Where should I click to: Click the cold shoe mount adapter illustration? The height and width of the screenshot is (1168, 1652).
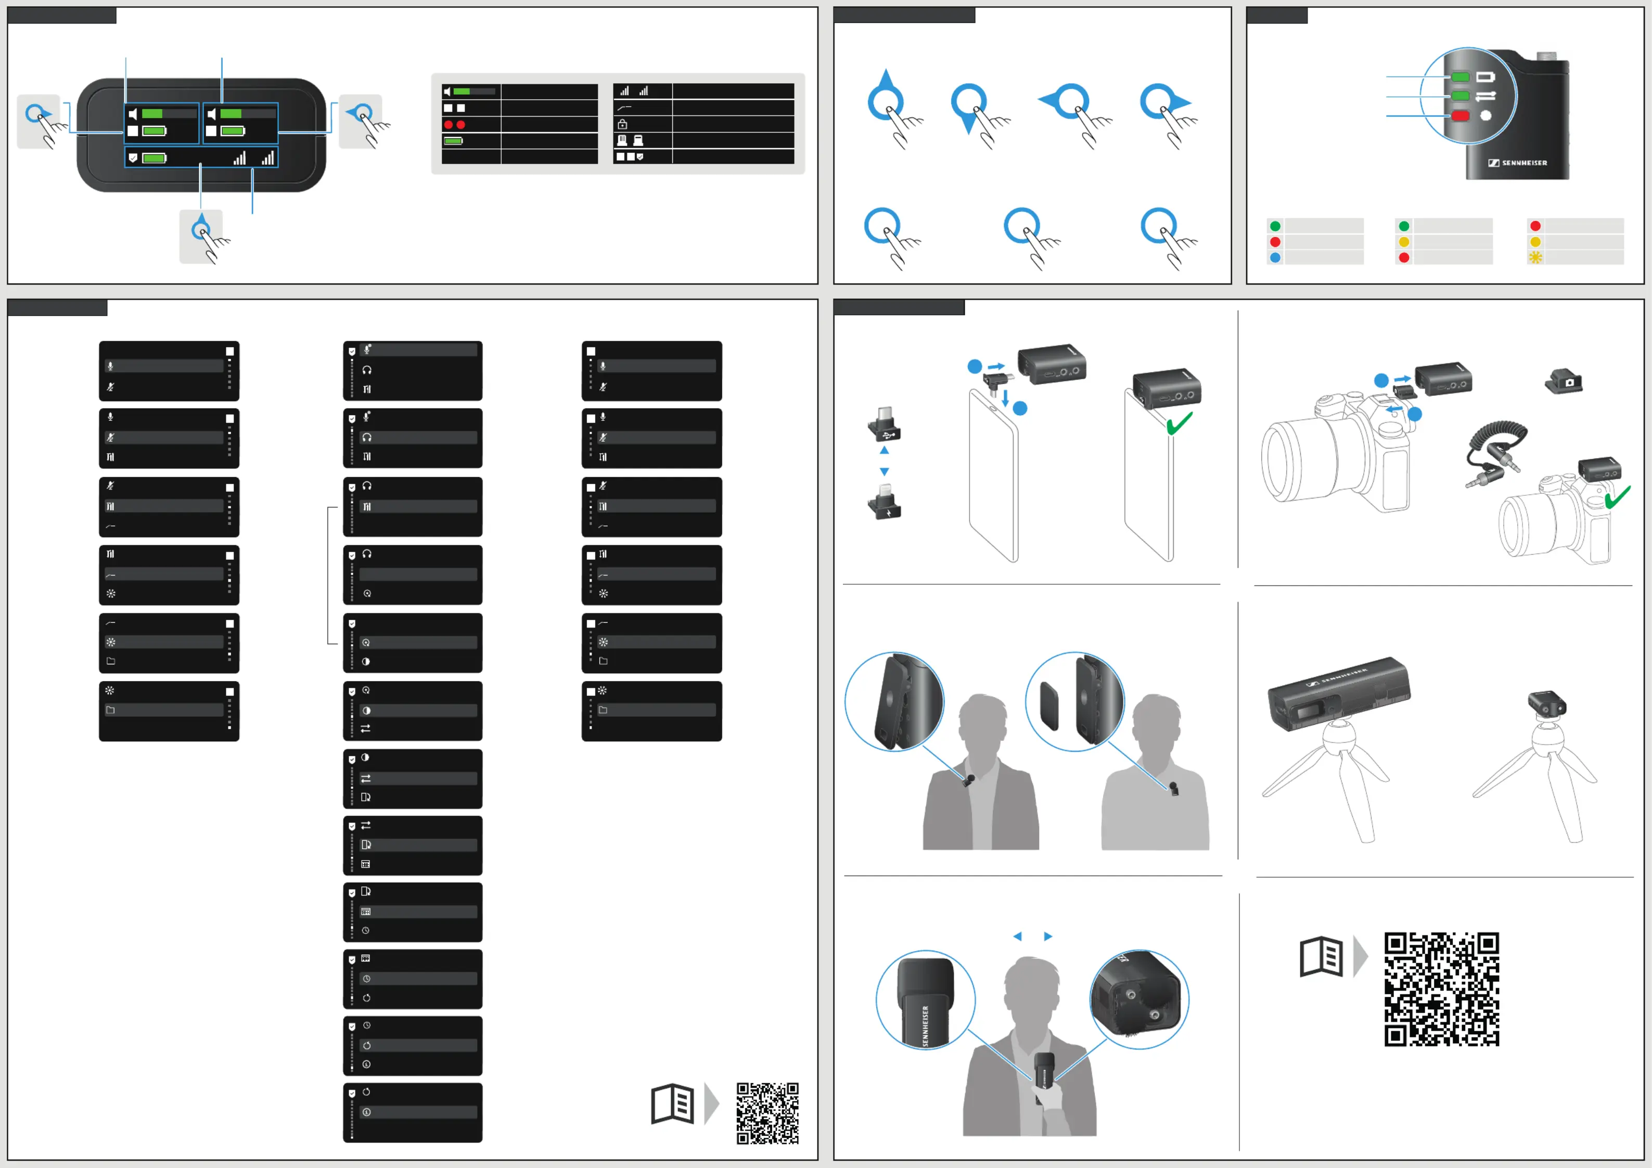click(x=1564, y=381)
